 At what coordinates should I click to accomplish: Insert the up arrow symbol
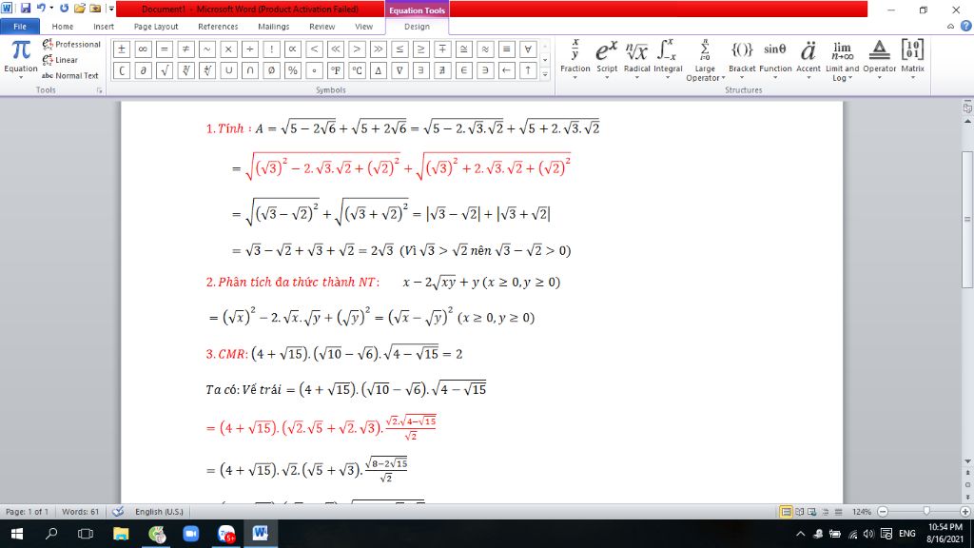click(x=527, y=70)
